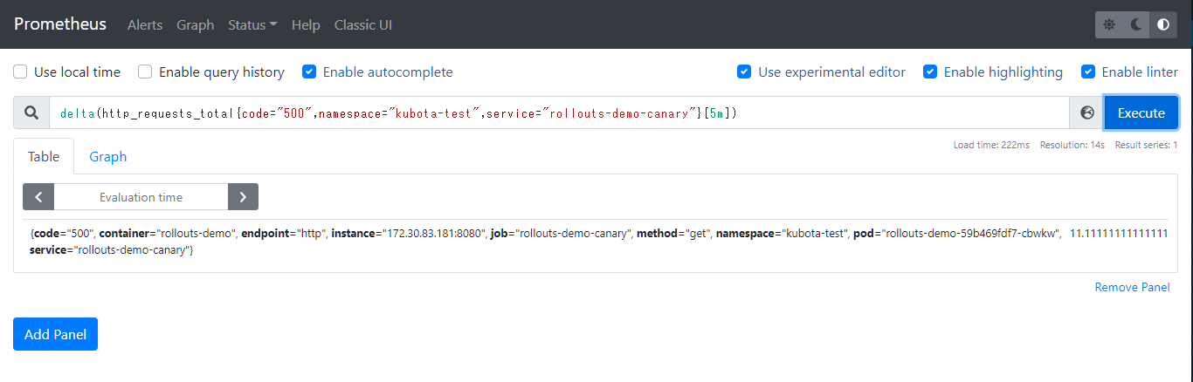Open the Alerts page
The image size is (1193, 382).
point(145,24)
